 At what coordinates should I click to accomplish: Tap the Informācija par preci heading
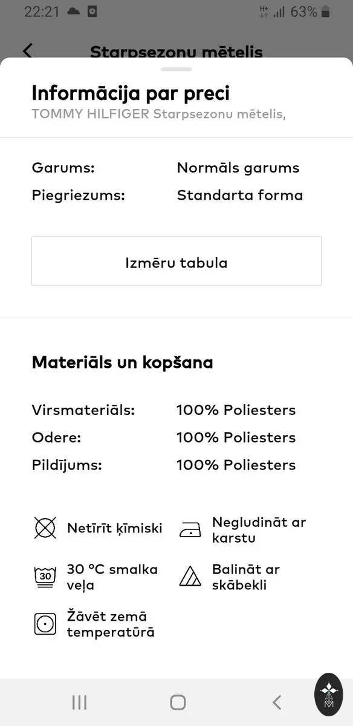pyautogui.click(x=131, y=94)
